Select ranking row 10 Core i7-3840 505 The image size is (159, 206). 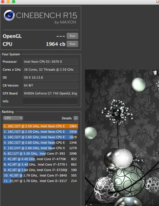[x=40, y=176]
